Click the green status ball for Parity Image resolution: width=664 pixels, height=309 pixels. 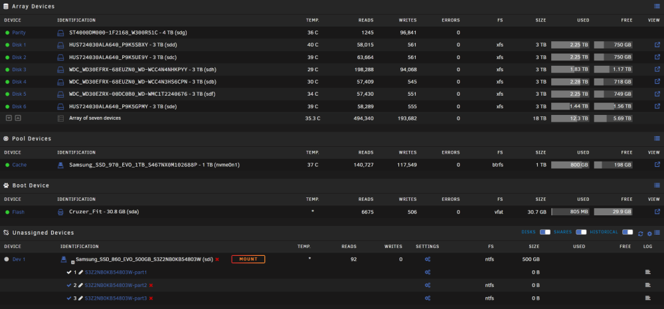[x=7, y=33]
